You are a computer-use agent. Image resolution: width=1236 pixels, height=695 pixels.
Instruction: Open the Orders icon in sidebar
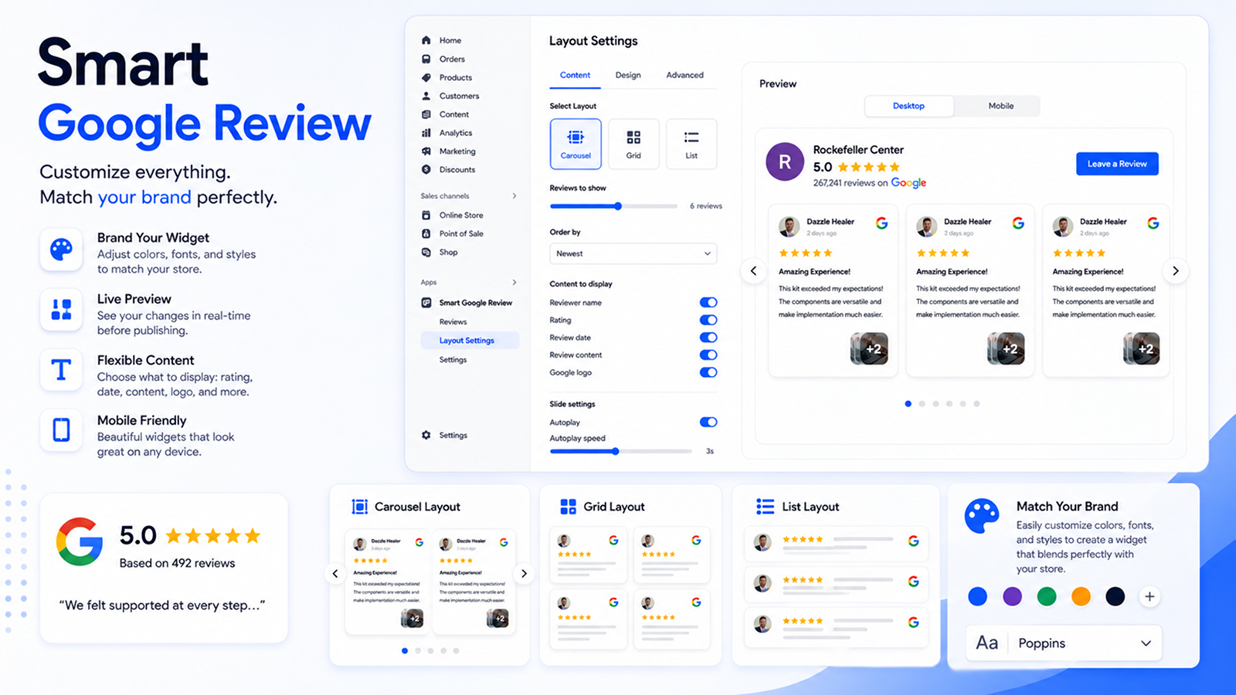(x=426, y=59)
